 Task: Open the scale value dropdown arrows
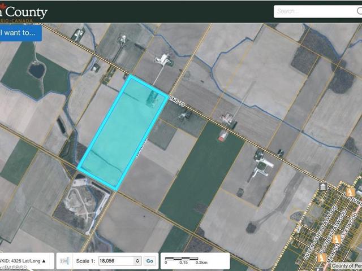pyautogui.click(x=137, y=261)
